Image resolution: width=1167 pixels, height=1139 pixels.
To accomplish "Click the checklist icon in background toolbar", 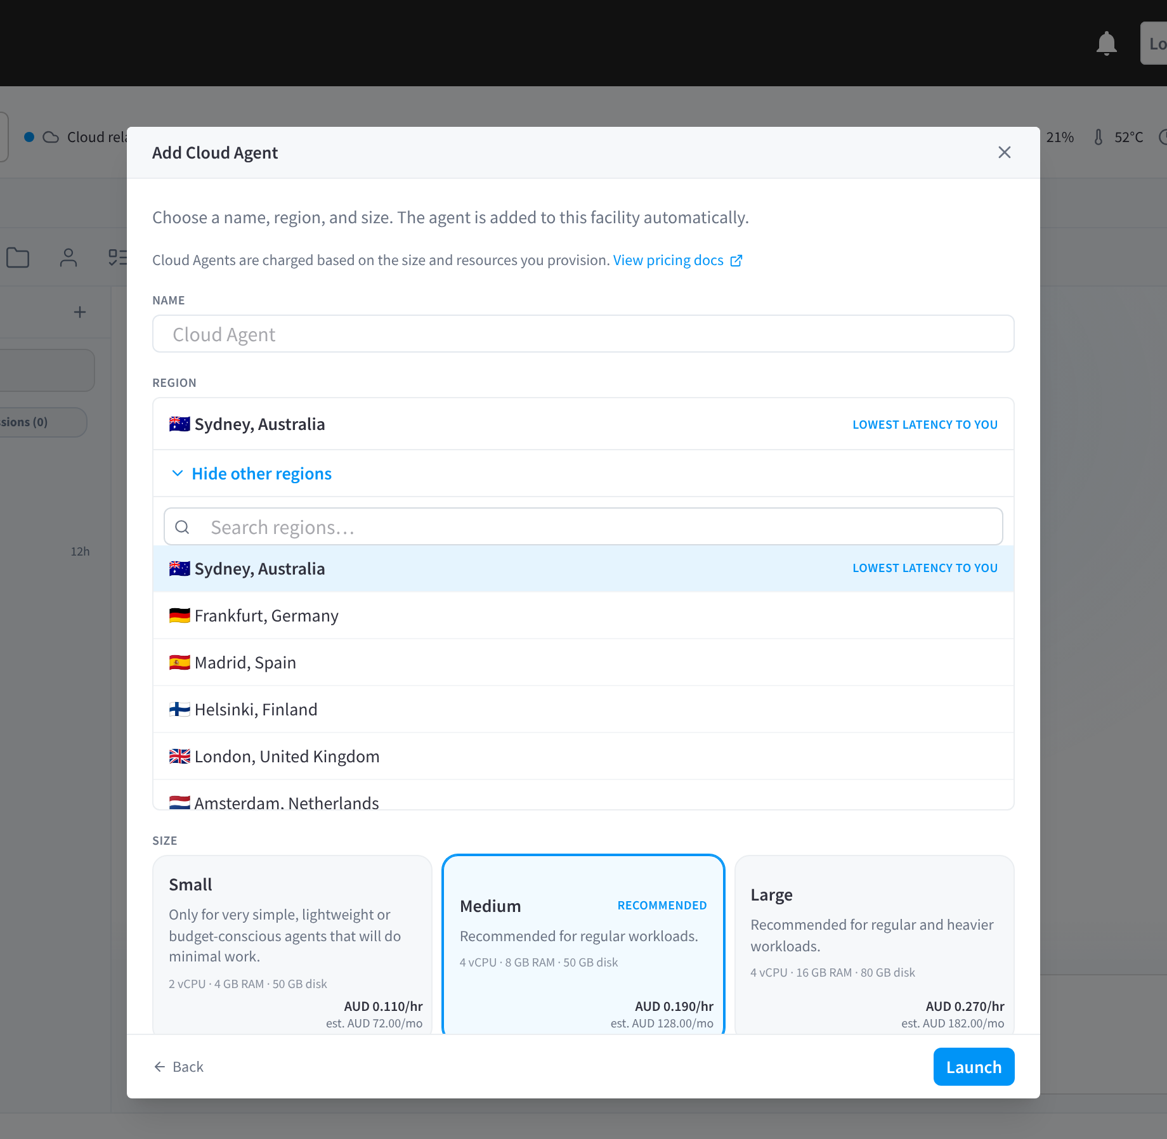I will point(118,257).
